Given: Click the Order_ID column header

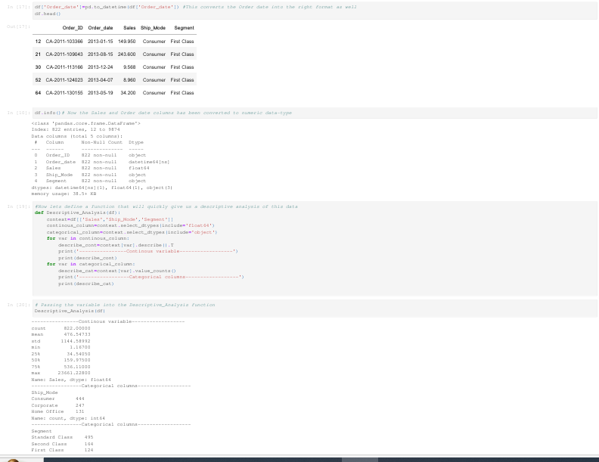Looking at the screenshot, I should click(x=73, y=28).
